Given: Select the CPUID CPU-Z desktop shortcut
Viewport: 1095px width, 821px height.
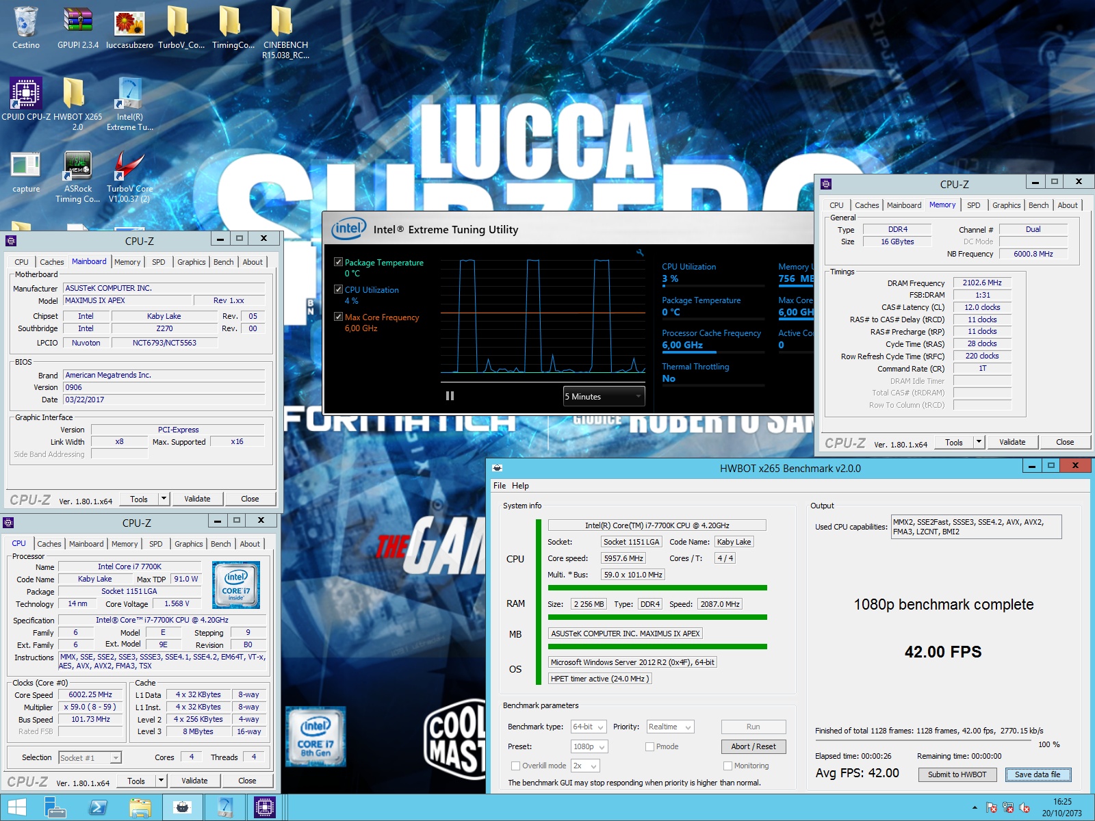Looking at the screenshot, I should coord(26,99).
